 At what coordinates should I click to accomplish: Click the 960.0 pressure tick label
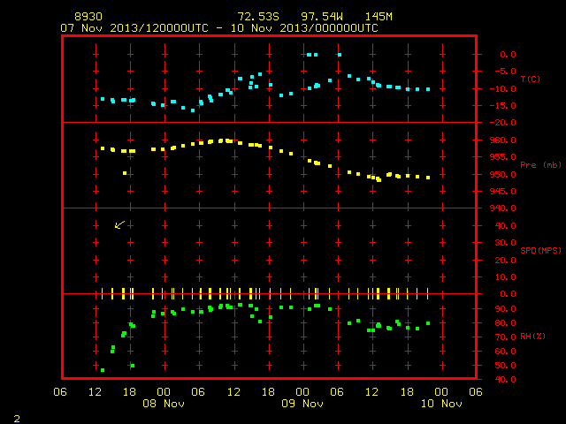(502, 140)
